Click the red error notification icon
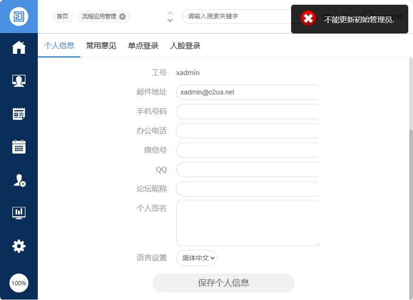Image resolution: width=413 pixels, height=300 pixels. pyautogui.click(x=308, y=18)
